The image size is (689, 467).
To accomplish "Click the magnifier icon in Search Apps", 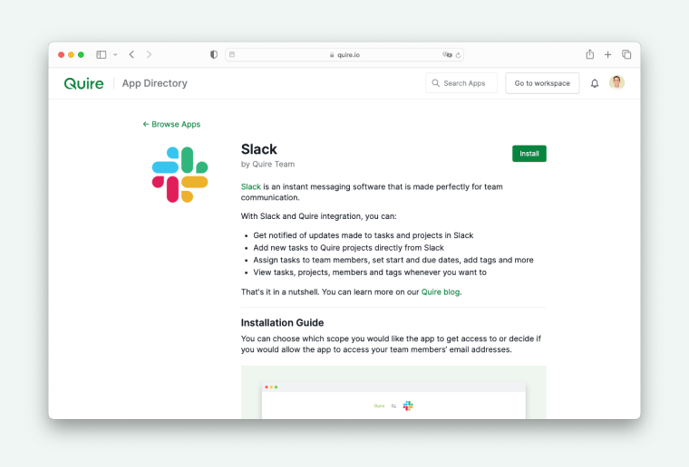I will pyautogui.click(x=435, y=83).
